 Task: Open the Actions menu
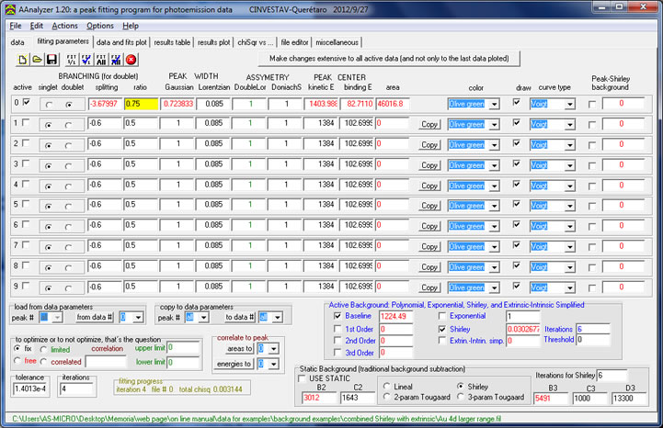tap(64, 26)
